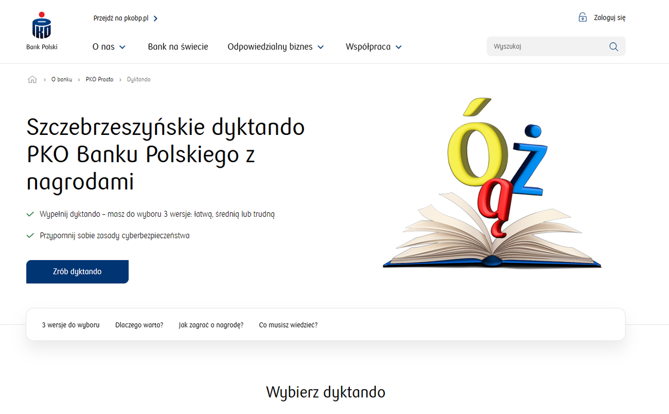Click the Zaloguj się link
This screenshot has height=414, width=669.
click(610, 18)
